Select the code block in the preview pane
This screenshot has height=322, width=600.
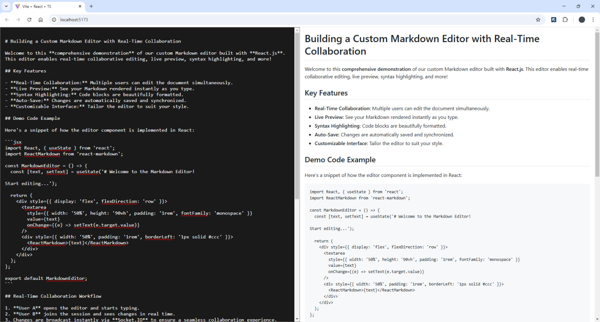pyautogui.click(x=445, y=253)
